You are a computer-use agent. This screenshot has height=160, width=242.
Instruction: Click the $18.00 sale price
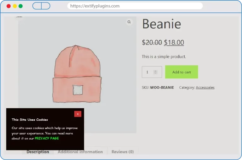(174, 43)
